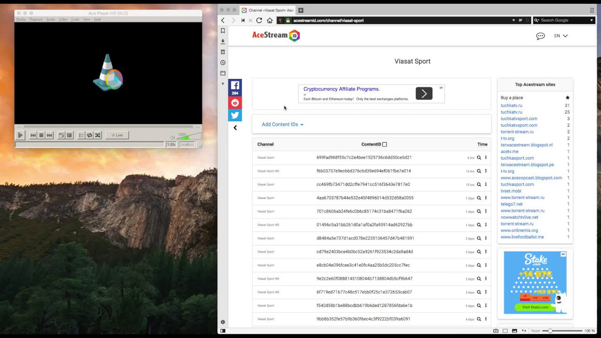The image size is (601, 338).
Task: Open closed tabs trash icon
Action: pyautogui.click(x=592, y=10)
